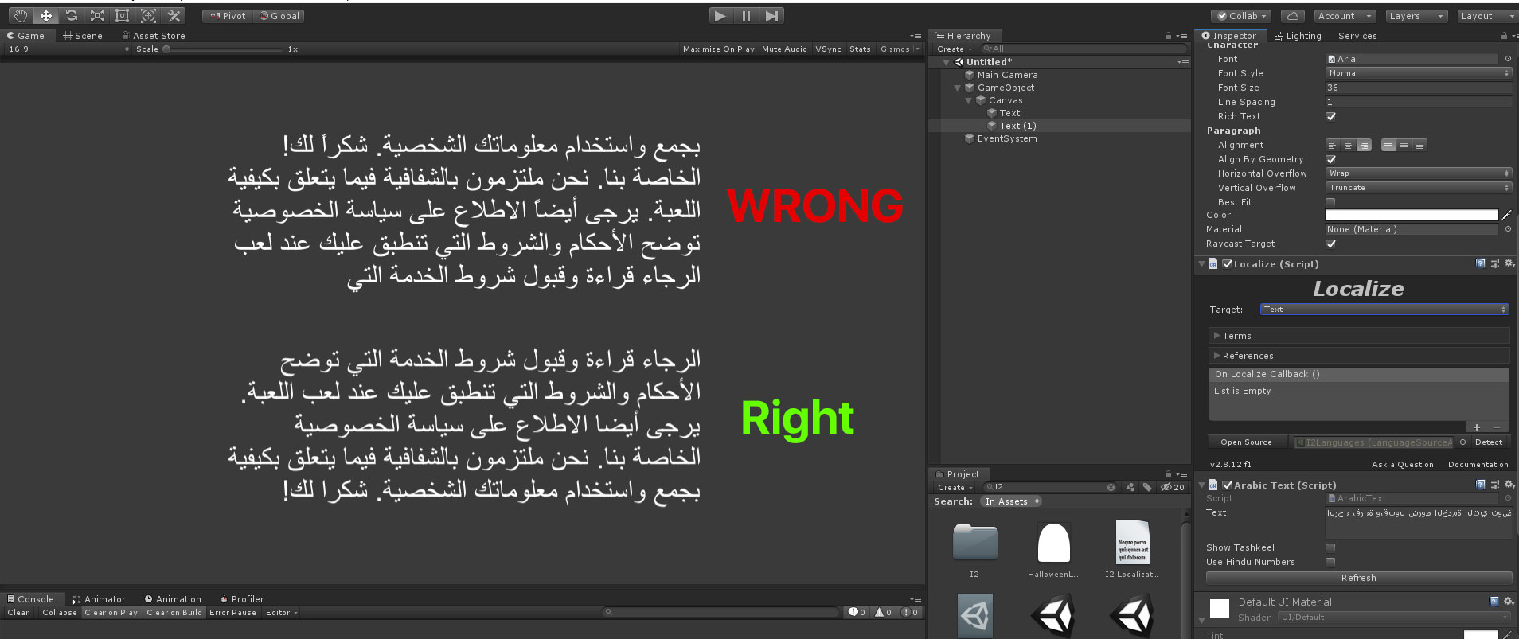
Task: Enable the Best Fit checkbox
Action: click(1330, 202)
